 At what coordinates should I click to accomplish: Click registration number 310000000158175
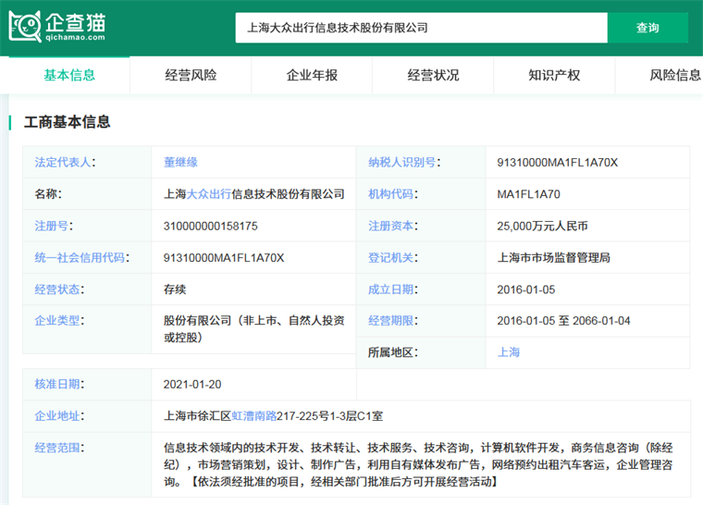(210, 226)
